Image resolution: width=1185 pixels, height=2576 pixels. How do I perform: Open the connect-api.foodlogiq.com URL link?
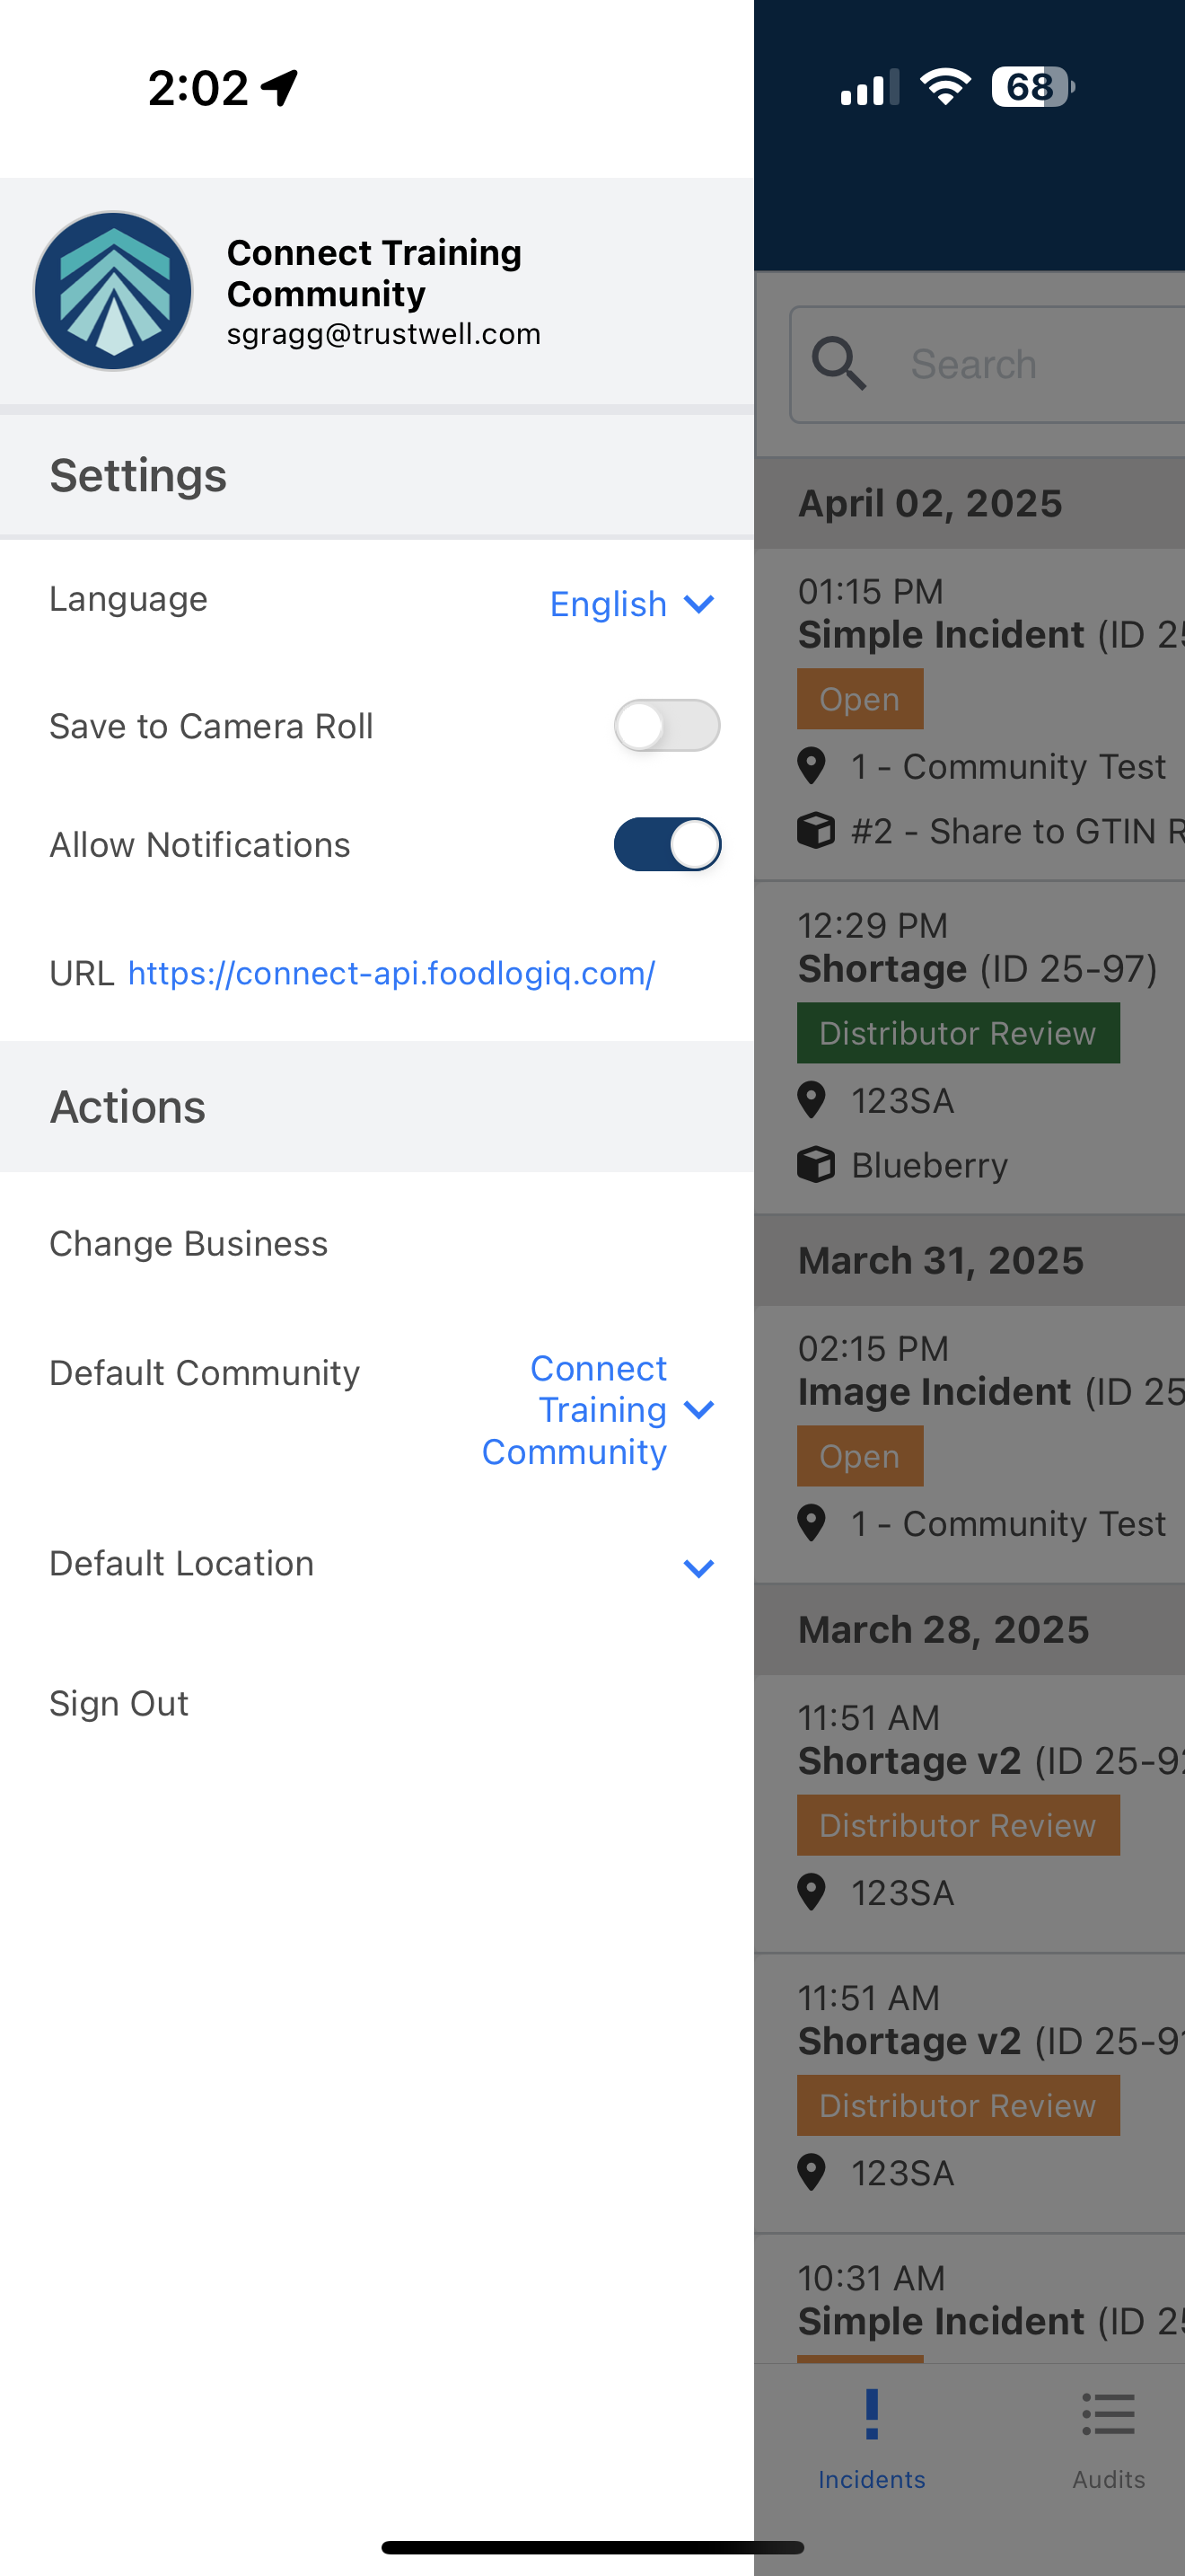(391, 973)
